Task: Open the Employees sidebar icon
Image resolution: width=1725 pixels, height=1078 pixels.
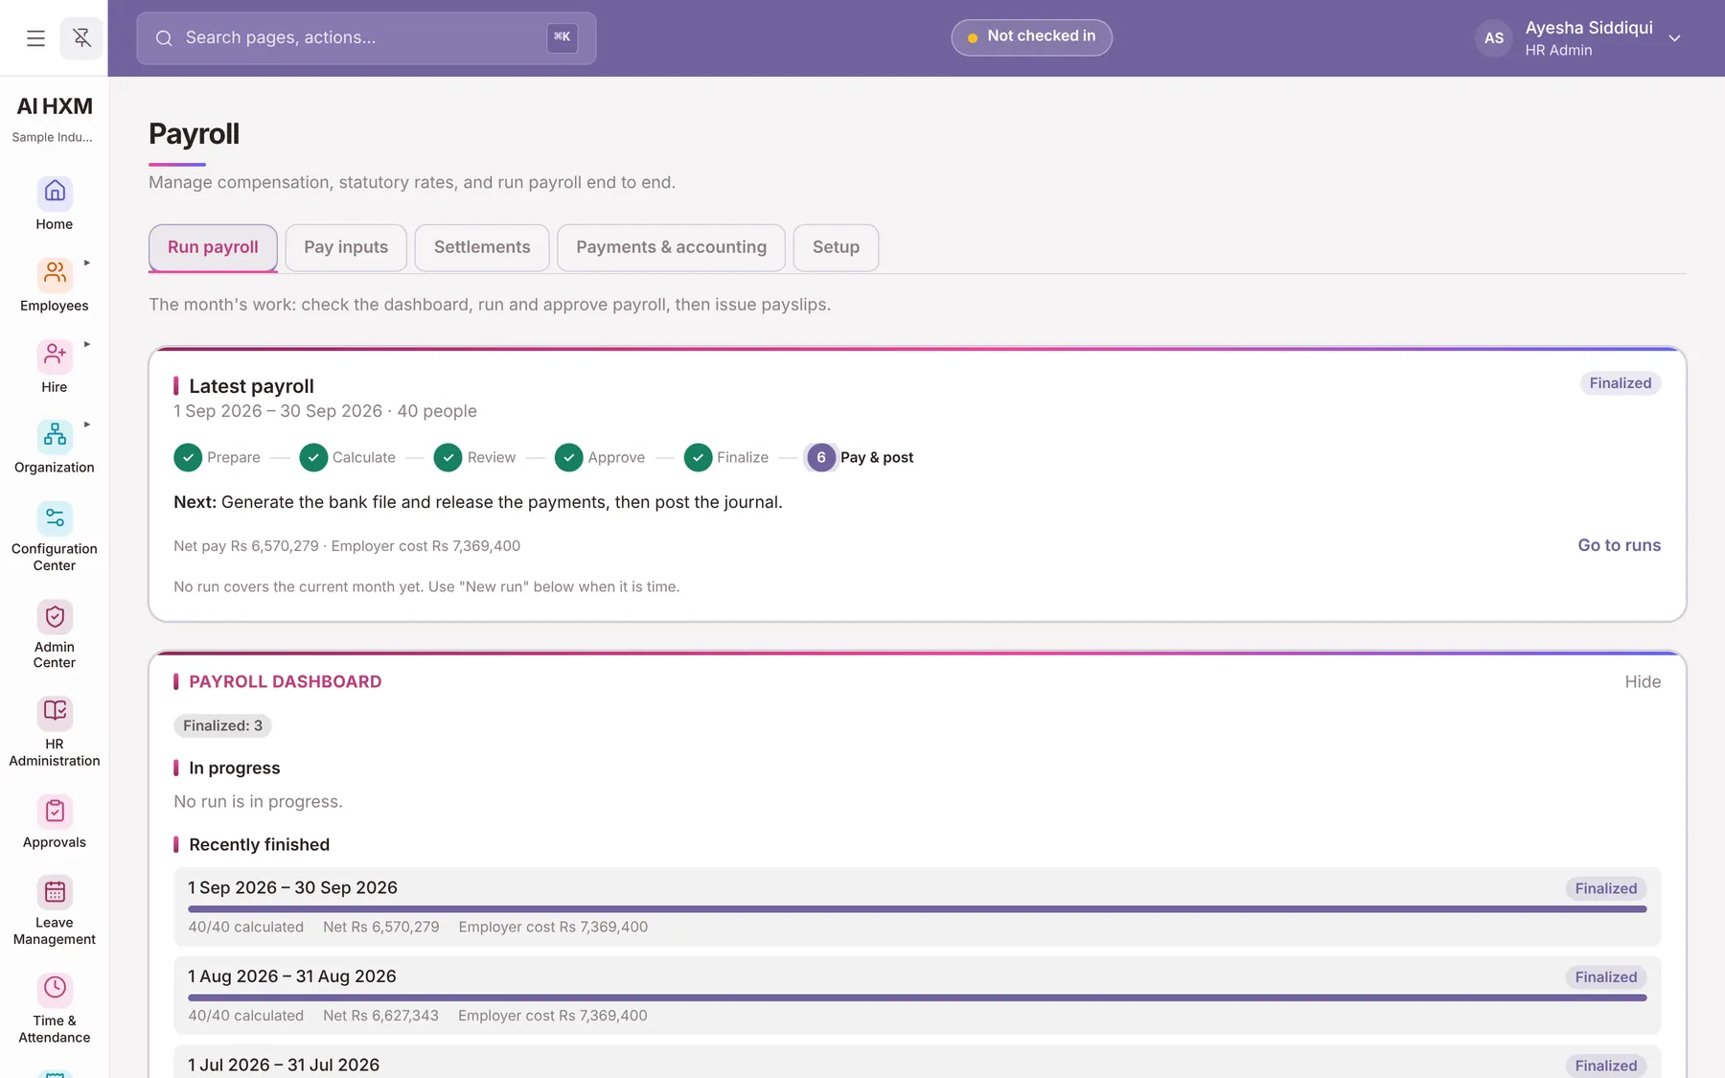Action: tap(55, 275)
